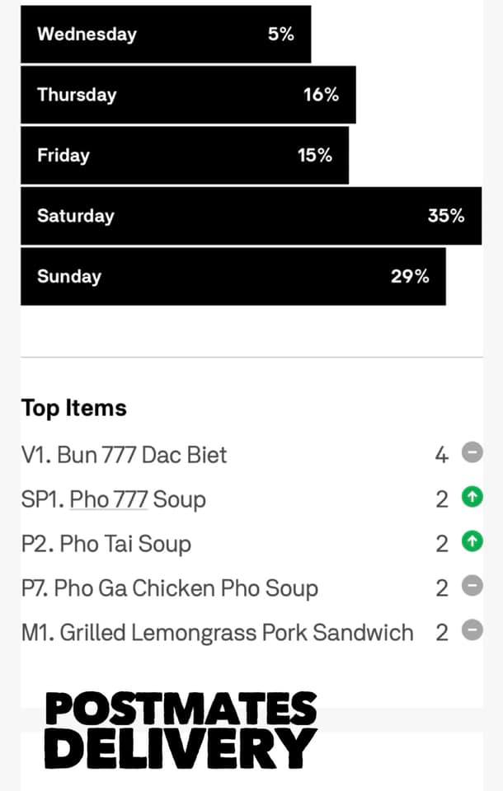Click the order count for Grilled Lemongrass Pork Sandwich
This screenshot has height=791, width=503.
[442, 633]
